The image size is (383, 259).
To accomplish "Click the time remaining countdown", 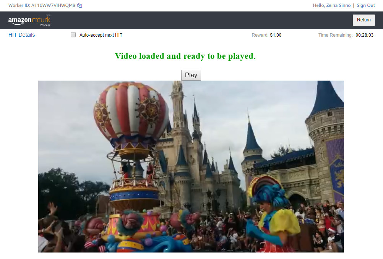I will (x=364, y=35).
